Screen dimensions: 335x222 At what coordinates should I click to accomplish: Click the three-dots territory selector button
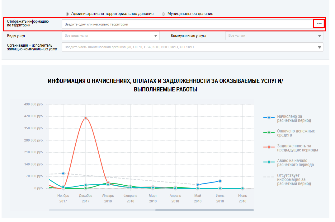click(x=319, y=24)
